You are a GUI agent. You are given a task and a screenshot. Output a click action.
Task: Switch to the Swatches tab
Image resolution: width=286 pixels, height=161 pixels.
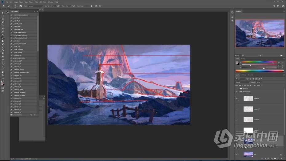point(243,59)
